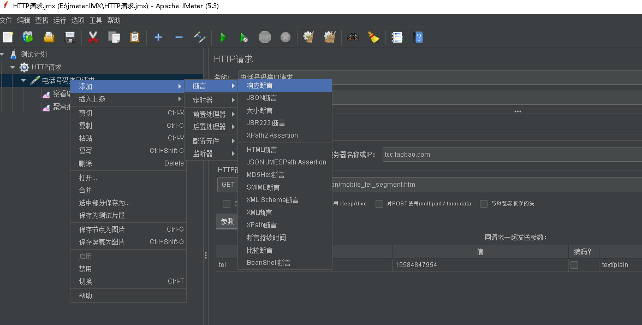Screen dimensions: 642x325
Task: Open the 监听器 submenu
Action: pyautogui.click(x=211, y=153)
